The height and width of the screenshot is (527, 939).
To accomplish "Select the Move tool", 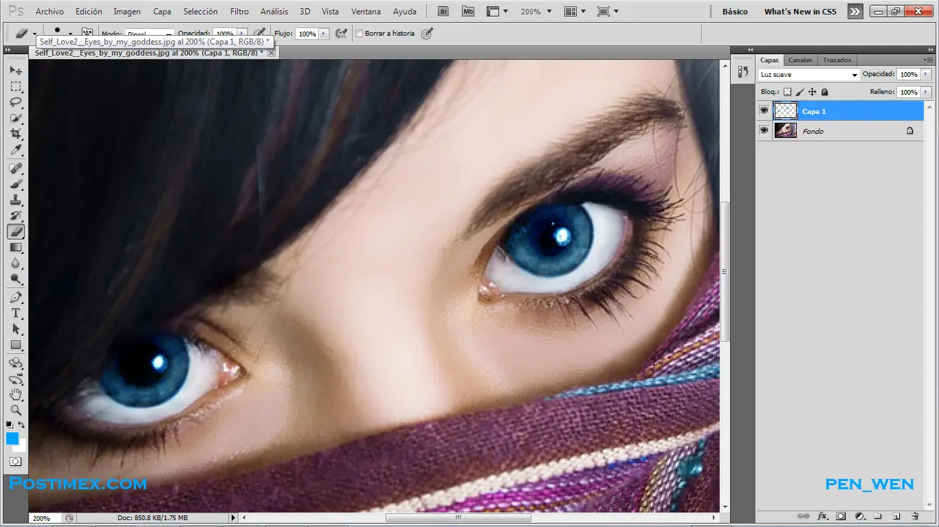I will pyautogui.click(x=16, y=71).
